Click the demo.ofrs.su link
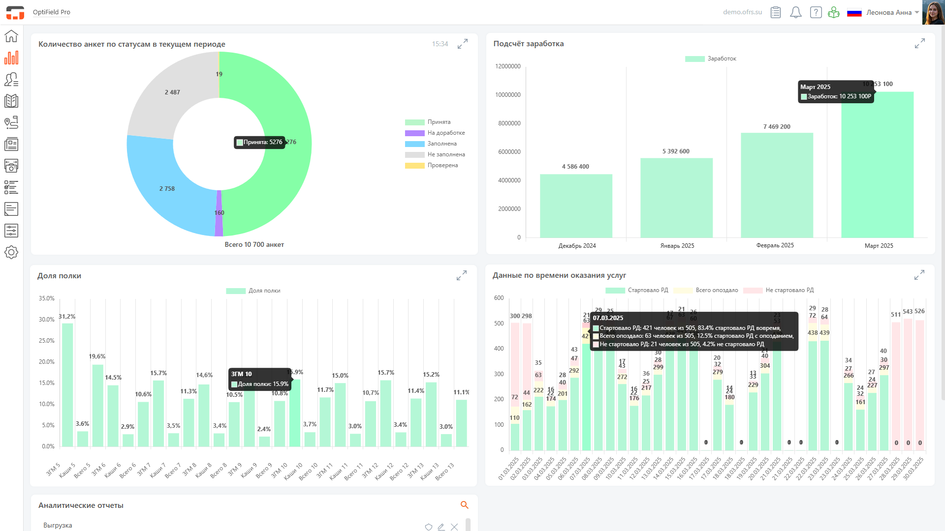This screenshot has height=531, width=945. pyautogui.click(x=742, y=12)
